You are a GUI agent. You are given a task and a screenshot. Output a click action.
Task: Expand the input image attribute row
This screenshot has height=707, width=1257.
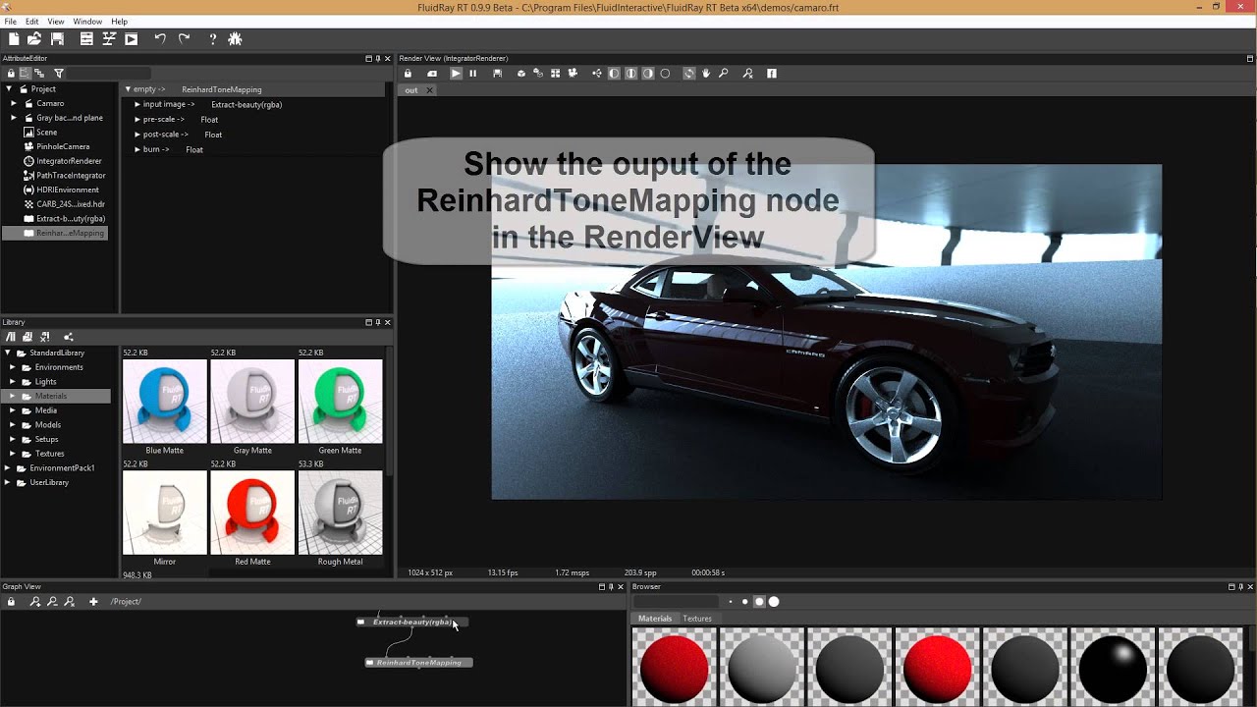click(x=137, y=104)
